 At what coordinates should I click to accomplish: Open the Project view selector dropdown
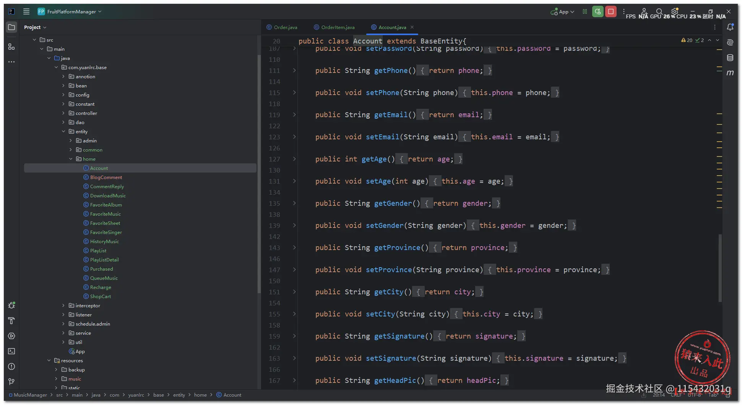[x=35, y=27]
